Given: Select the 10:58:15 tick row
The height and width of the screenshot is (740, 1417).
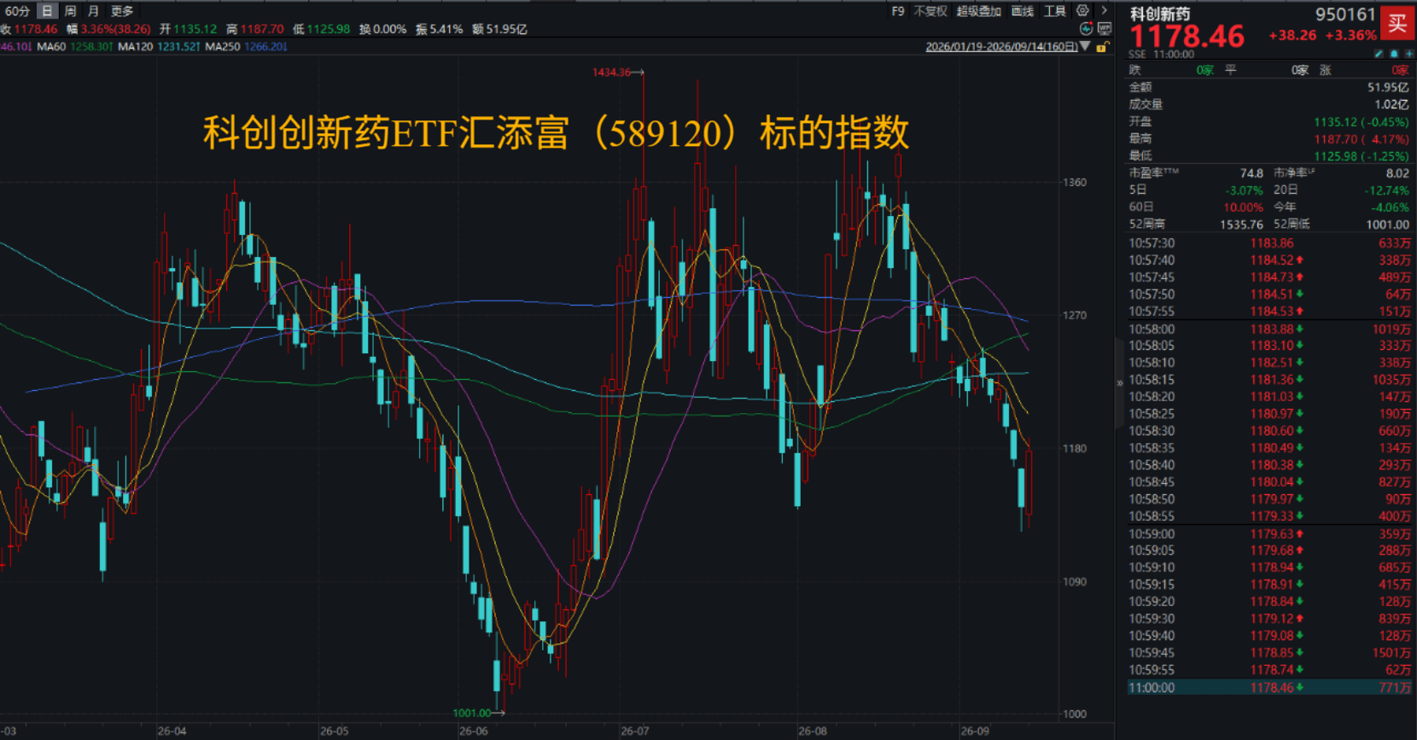Looking at the screenshot, I should (x=1269, y=380).
